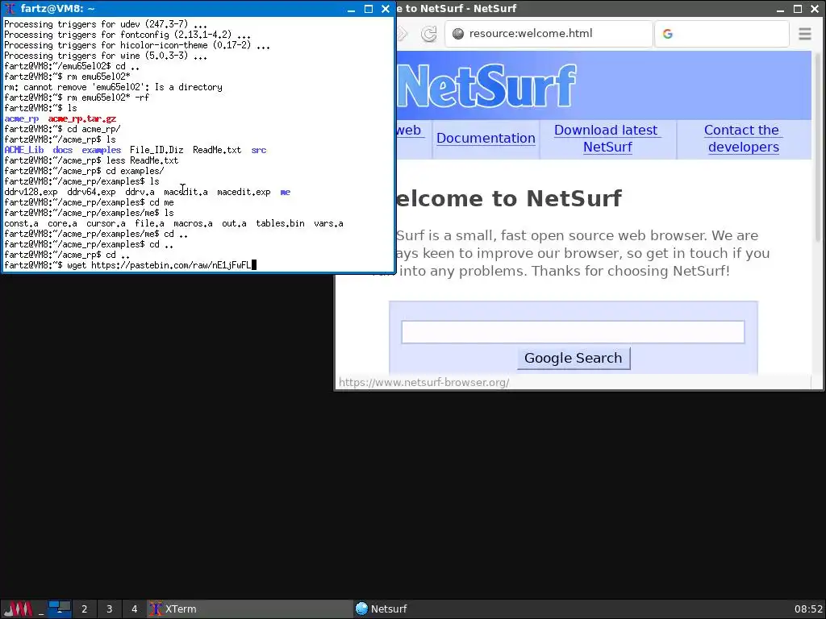Minimize the XTerm terminal window
The width and height of the screenshot is (826, 619).
(x=352, y=9)
